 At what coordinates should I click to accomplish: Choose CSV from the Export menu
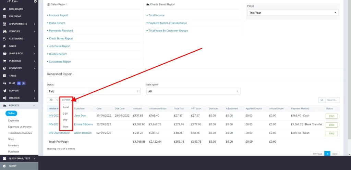[x=65, y=114]
